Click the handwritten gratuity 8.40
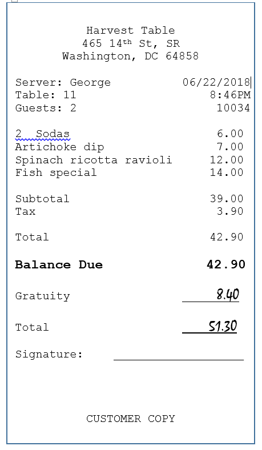Screen dimensions: 262x450 click(228, 295)
